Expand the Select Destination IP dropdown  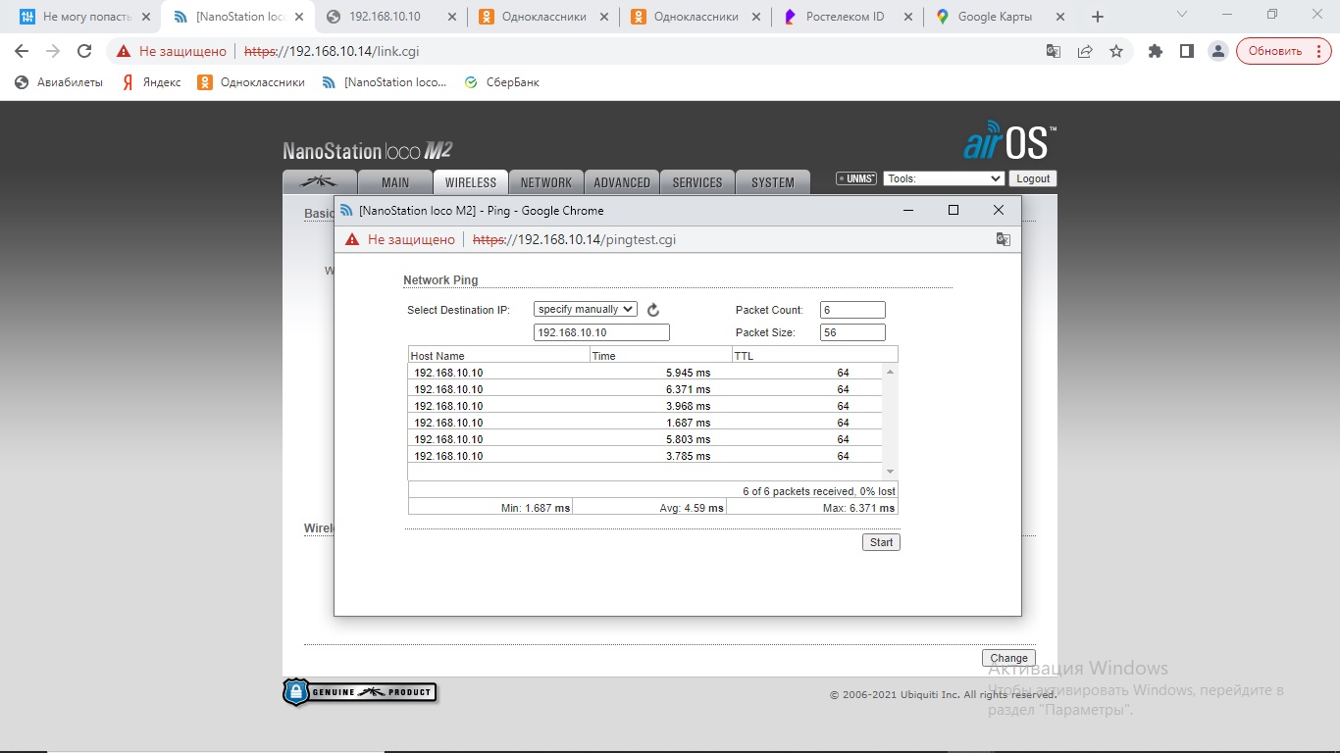(x=586, y=309)
